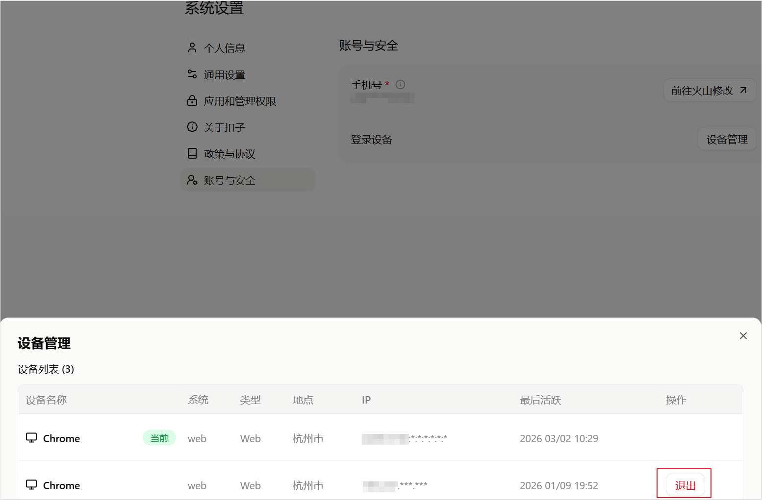
Task: Click 类型 column header
Action: (251, 400)
